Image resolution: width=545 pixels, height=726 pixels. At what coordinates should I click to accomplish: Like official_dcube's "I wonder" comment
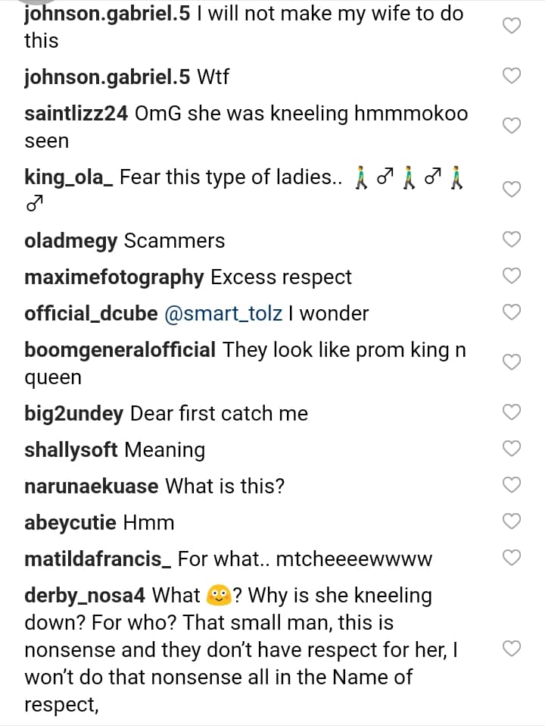pos(512,312)
